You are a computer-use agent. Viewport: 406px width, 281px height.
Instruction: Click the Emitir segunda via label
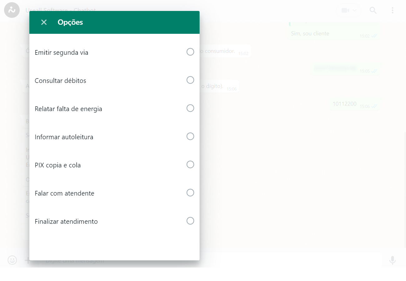tap(62, 53)
